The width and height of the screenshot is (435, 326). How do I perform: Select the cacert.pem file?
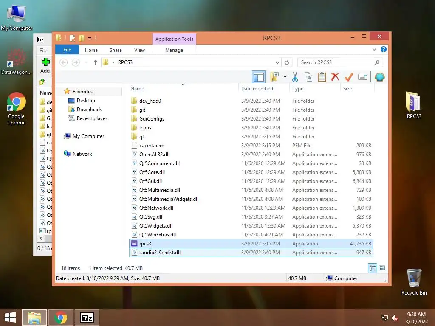(x=251, y=146)
